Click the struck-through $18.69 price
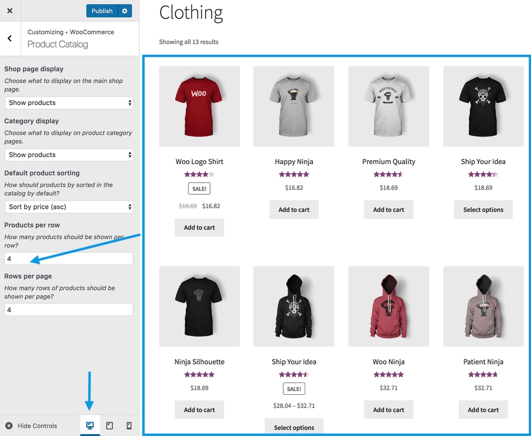 click(x=188, y=206)
